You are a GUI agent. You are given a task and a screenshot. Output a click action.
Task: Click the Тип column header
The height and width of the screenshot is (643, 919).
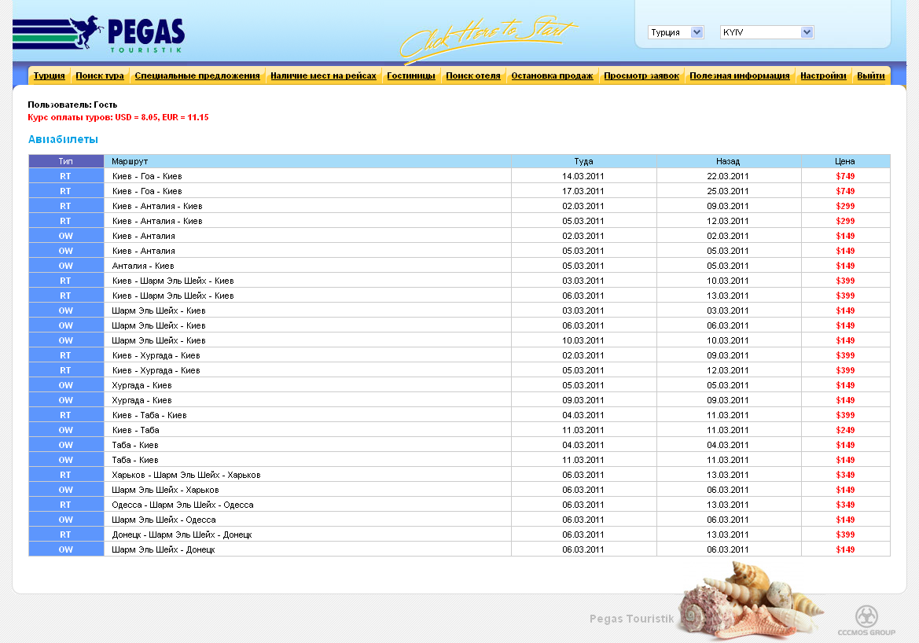pyautogui.click(x=66, y=161)
